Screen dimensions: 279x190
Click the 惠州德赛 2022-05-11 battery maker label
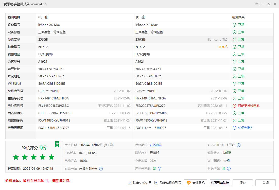pos(213,106)
